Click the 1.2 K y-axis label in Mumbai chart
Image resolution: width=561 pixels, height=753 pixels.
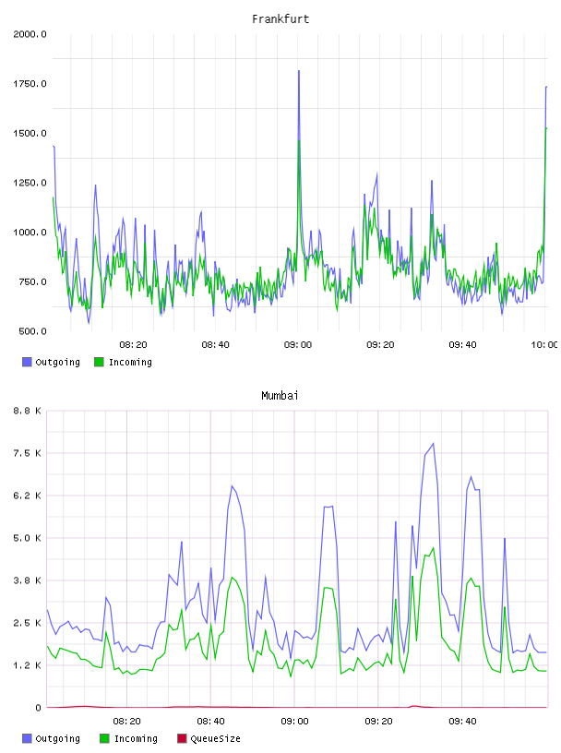[27, 665]
